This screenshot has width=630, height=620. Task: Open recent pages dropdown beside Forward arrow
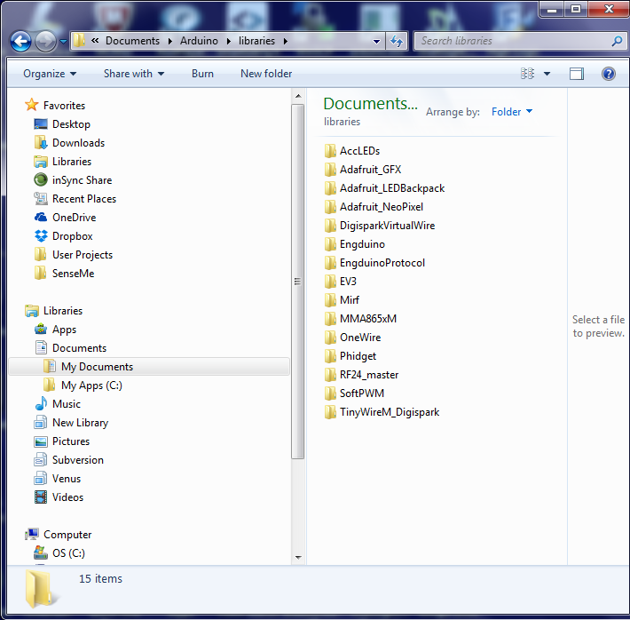(64, 41)
